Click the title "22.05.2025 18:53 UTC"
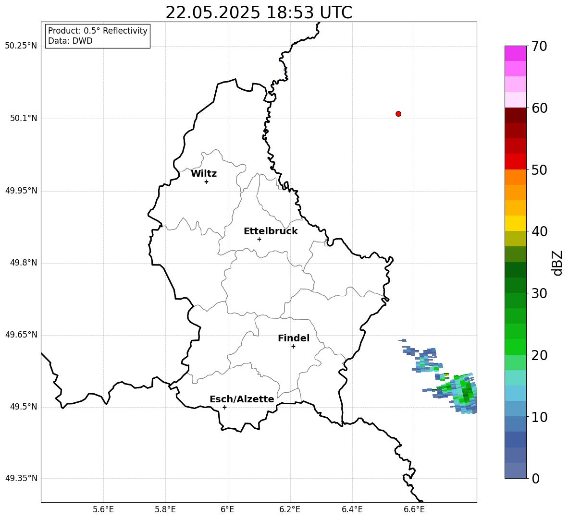The width and height of the screenshot is (569, 519). (x=259, y=12)
